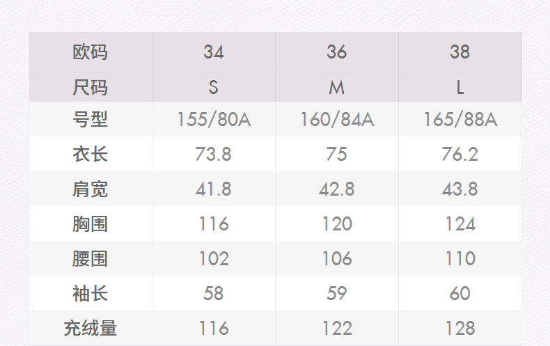Select the 128 down fill value

tap(459, 328)
